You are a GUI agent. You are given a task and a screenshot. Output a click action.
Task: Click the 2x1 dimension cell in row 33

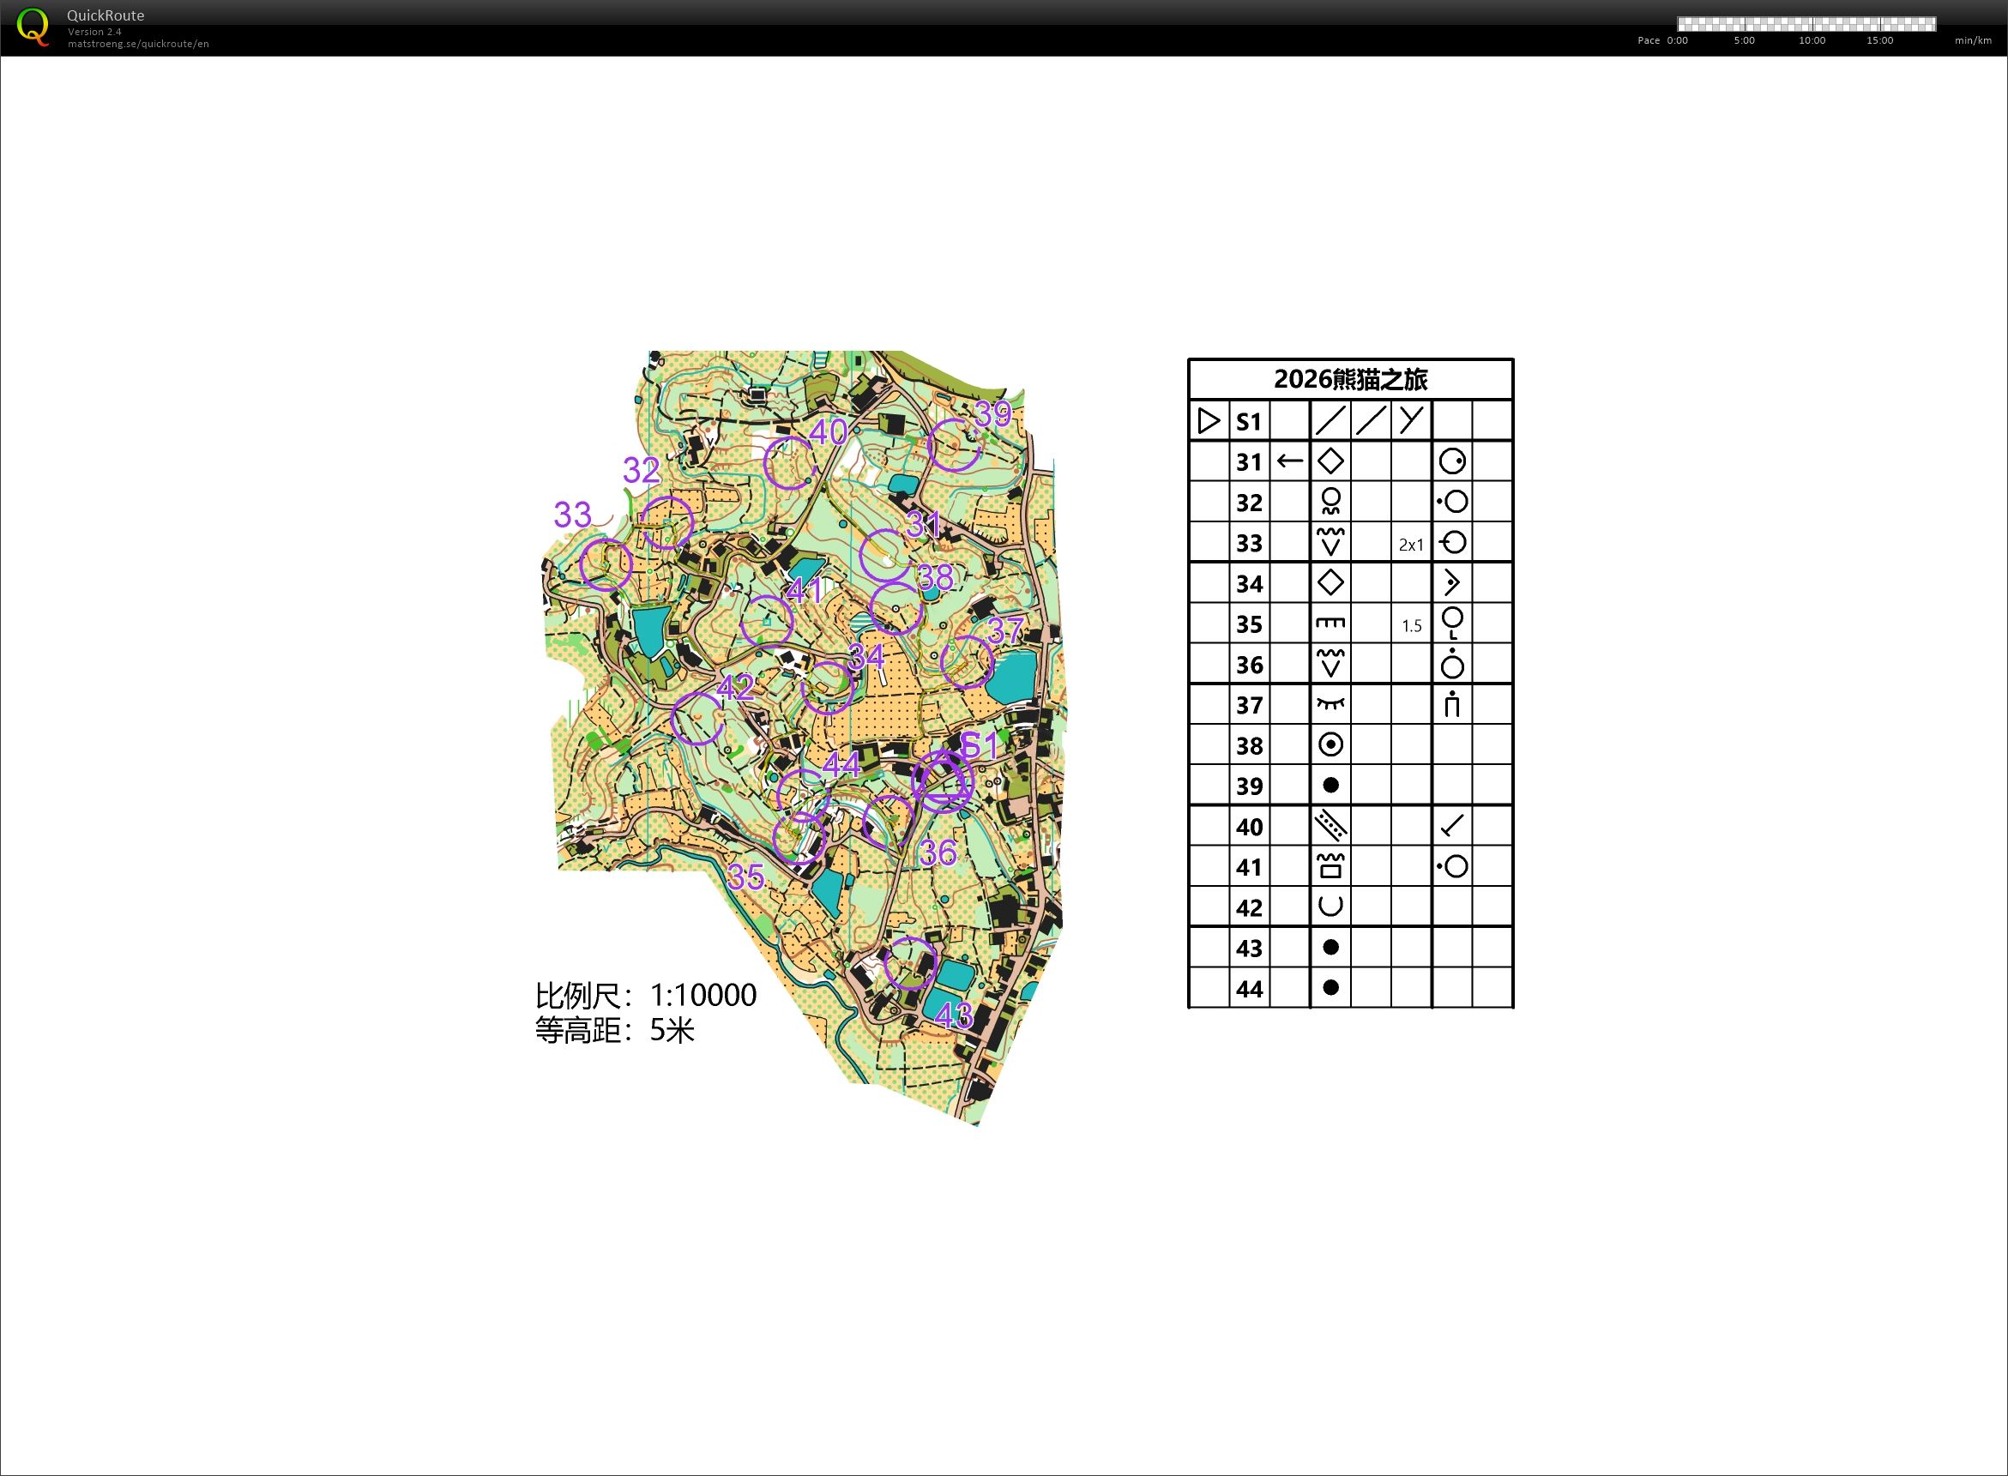click(1410, 544)
